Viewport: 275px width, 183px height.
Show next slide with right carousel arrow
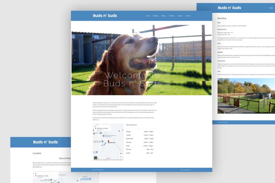208,60
